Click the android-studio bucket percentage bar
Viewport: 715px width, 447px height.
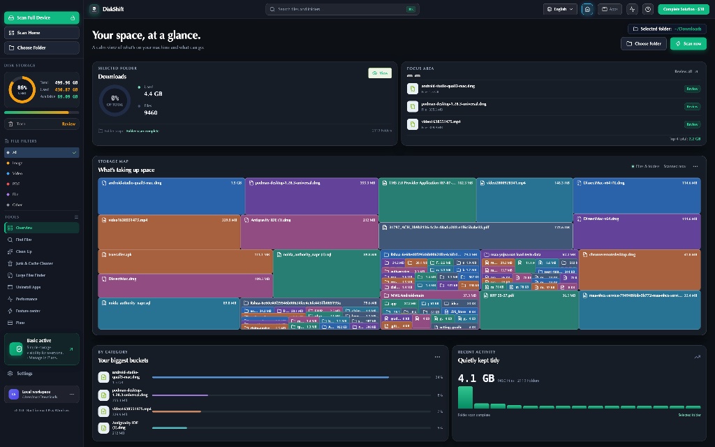point(291,377)
